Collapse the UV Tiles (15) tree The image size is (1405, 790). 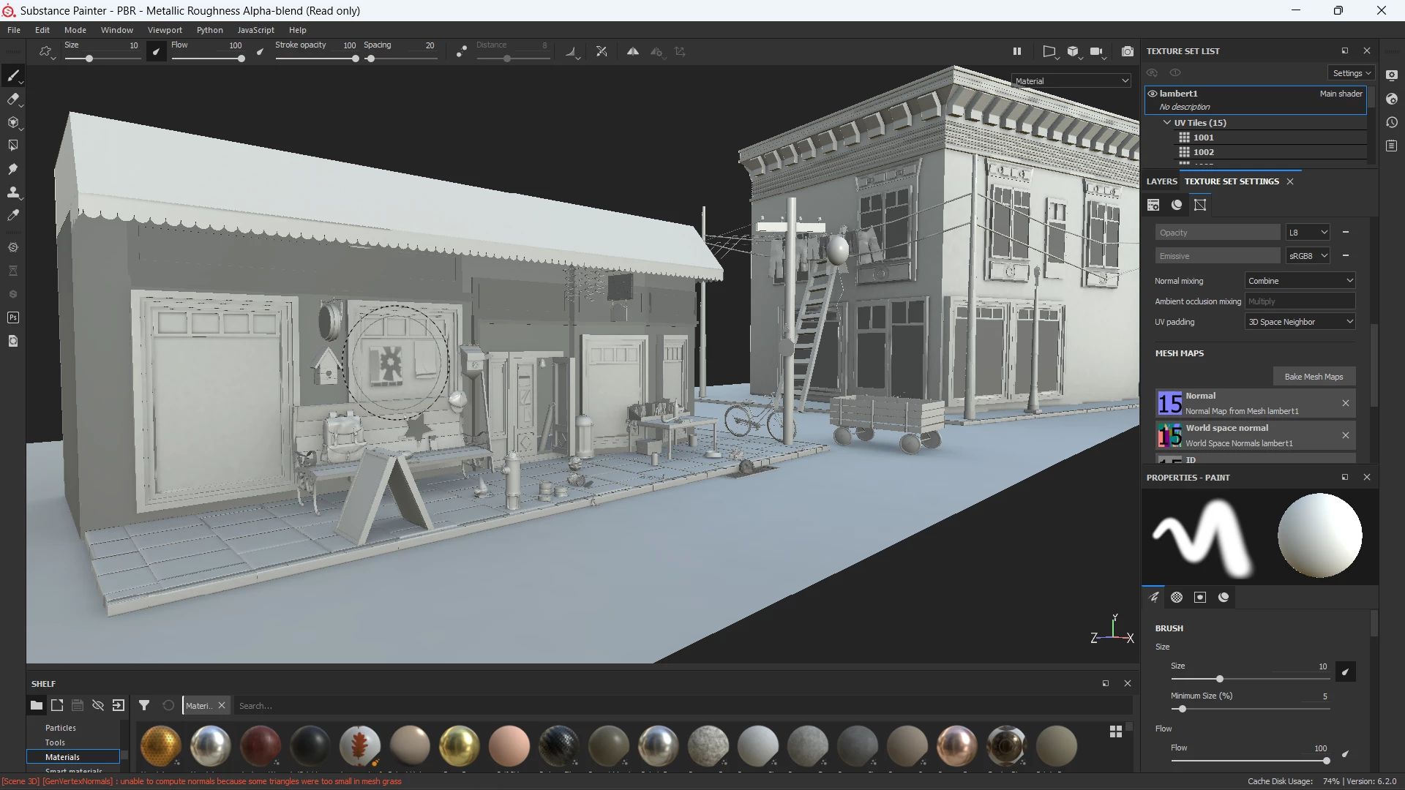(x=1167, y=123)
